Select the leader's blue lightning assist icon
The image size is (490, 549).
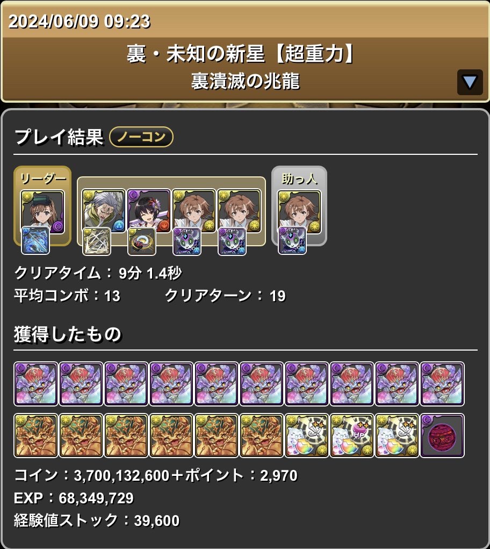(x=35, y=240)
